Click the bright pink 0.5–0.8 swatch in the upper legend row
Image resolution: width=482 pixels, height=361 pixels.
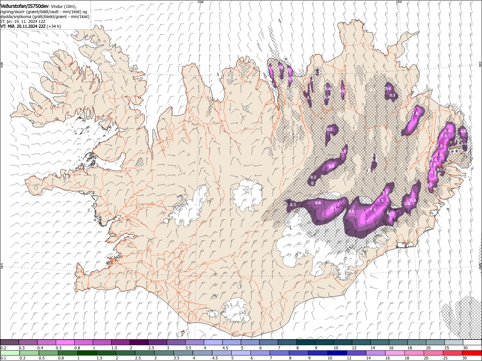65,343
